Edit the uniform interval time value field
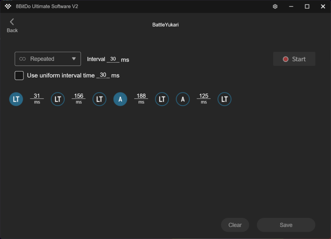The height and width of the screenshot is (239, 331). coord(103,75)
